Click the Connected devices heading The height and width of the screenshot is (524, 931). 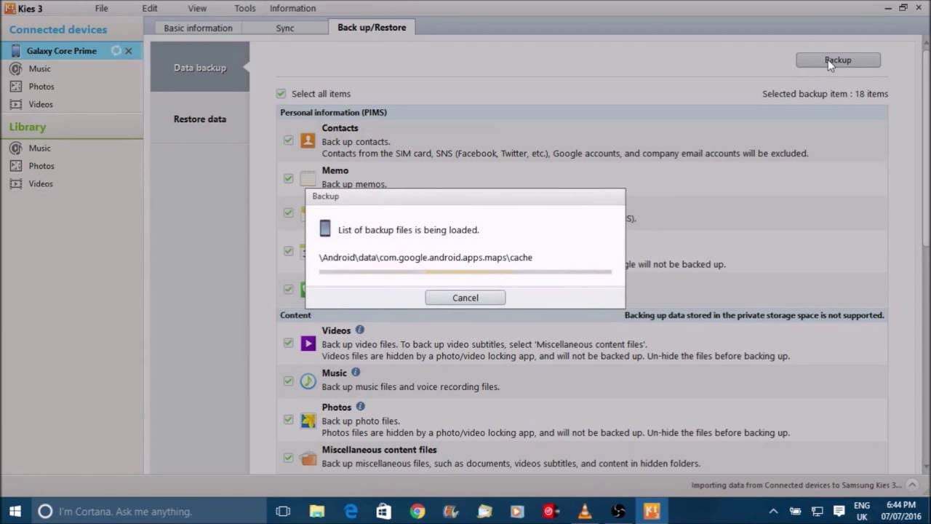(x=58, y=29)
